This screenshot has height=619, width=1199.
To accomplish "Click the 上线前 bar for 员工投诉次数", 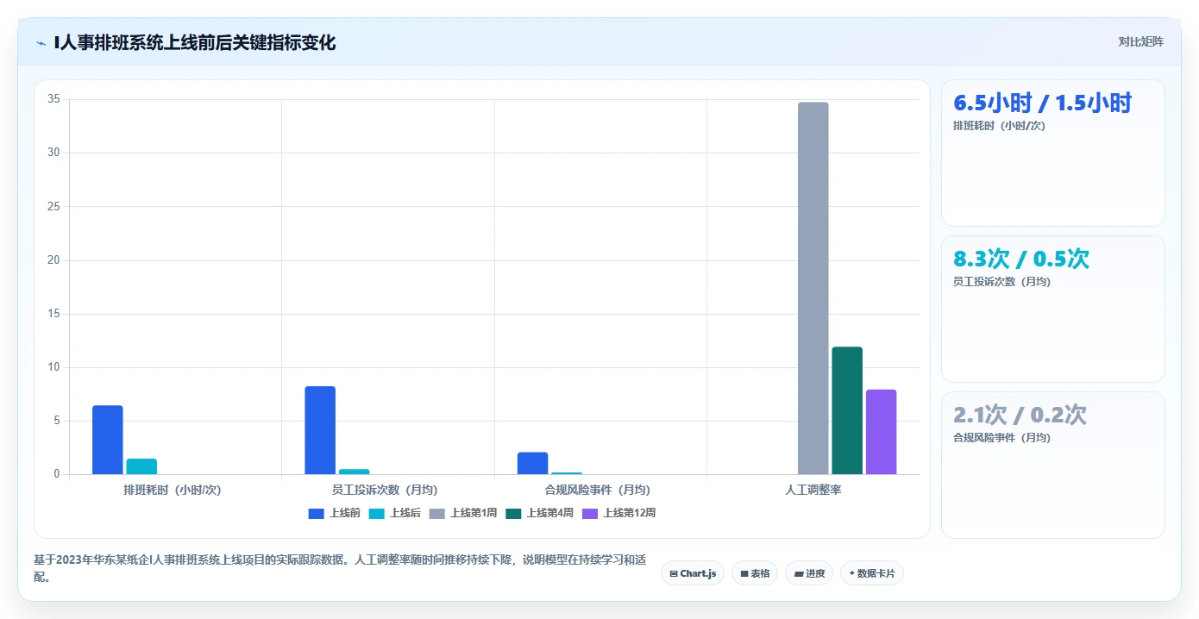I will click(x=320, y=430).
